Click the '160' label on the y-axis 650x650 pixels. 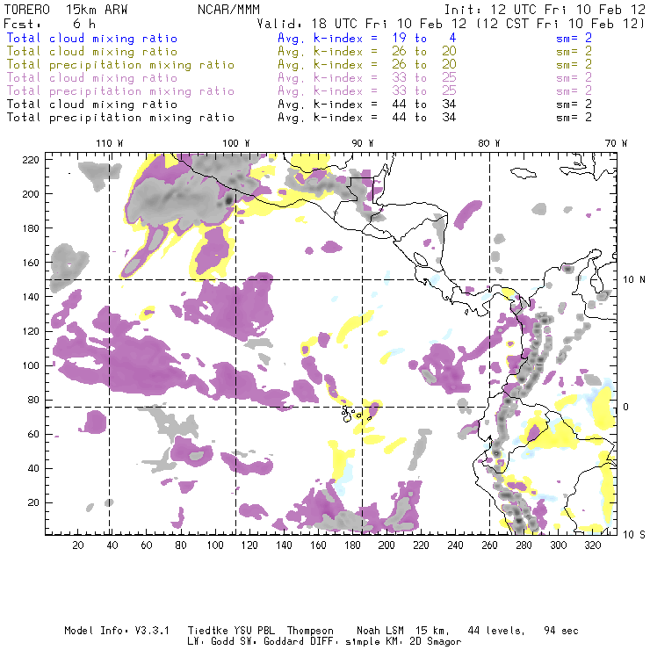coord(31,263)
